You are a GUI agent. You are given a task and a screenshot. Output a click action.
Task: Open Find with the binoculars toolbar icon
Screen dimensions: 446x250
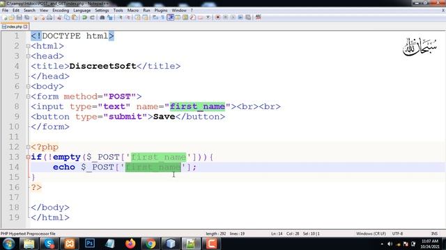(x=102, y=17)
